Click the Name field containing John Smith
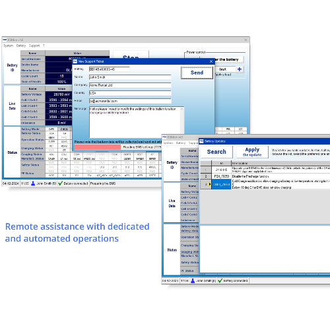 [x=130, y=77]
